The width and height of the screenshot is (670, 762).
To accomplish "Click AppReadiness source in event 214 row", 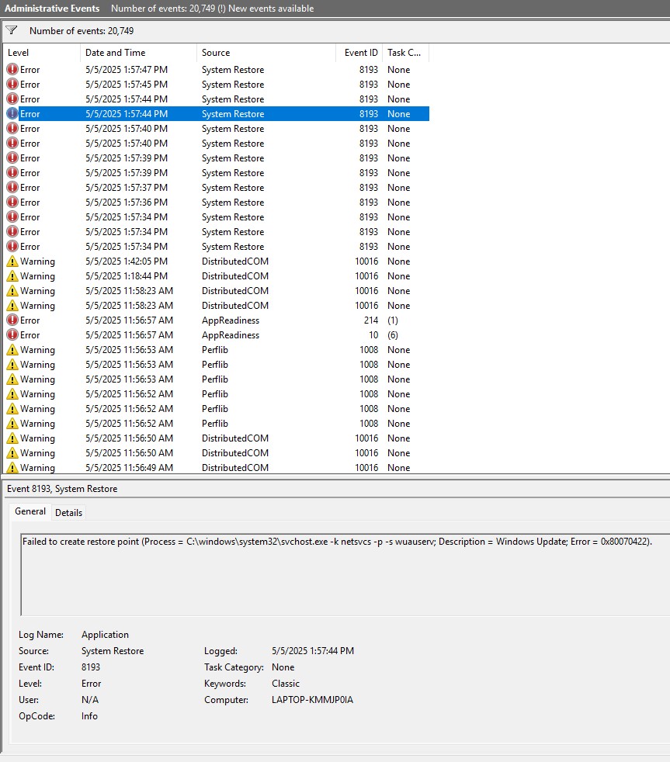I will click(231, 320).
